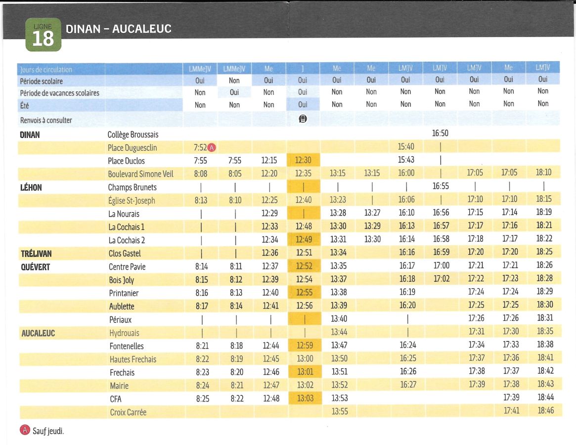Select the Boulevard Simone Veil stop name

141,174
